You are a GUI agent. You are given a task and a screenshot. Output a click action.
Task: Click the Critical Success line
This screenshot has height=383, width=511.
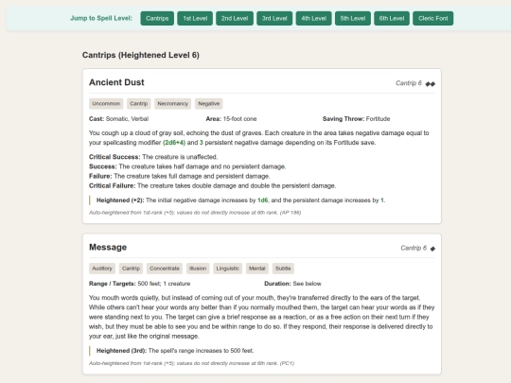[153, 157]
